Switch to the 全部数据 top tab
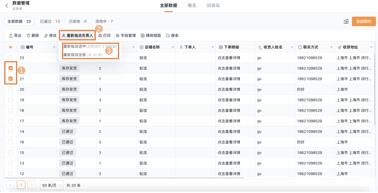378x193 pixels. click(x=168, y=6)
